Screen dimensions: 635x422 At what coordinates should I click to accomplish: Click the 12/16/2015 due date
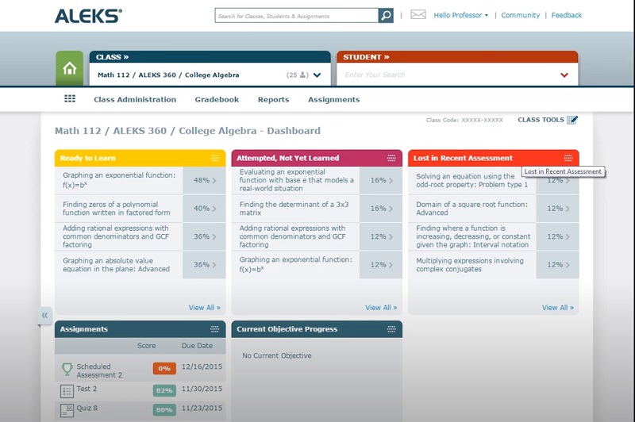coord(202,367)
